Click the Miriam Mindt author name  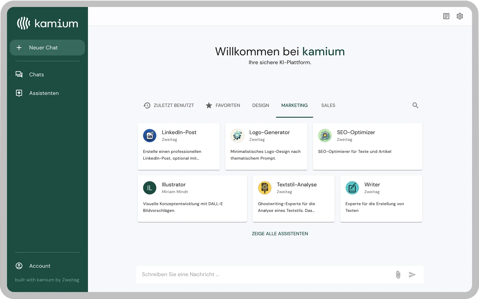click(x=175, y=192)
